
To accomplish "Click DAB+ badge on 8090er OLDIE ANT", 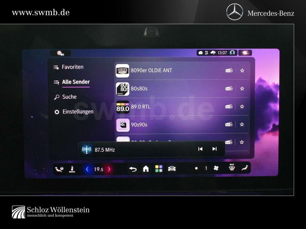I will click(229, 70).
